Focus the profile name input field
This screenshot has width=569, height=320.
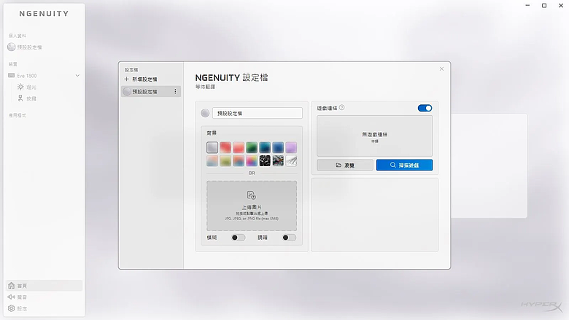[x=258, y=113]
